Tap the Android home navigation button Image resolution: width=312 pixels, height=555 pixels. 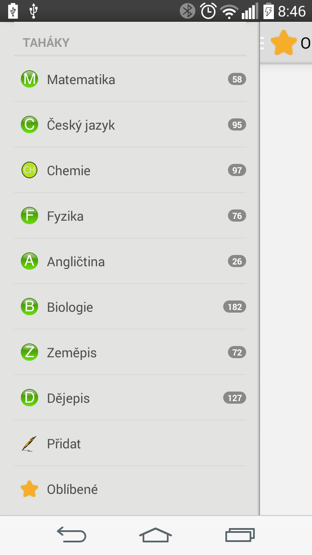pyautogui.click(x=156, y=535)
